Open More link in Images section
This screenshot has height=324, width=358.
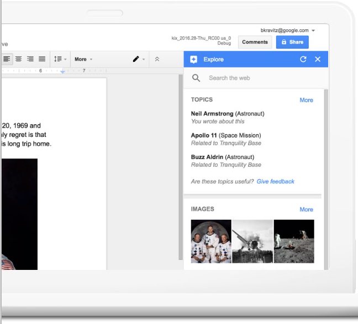point(306,209)
